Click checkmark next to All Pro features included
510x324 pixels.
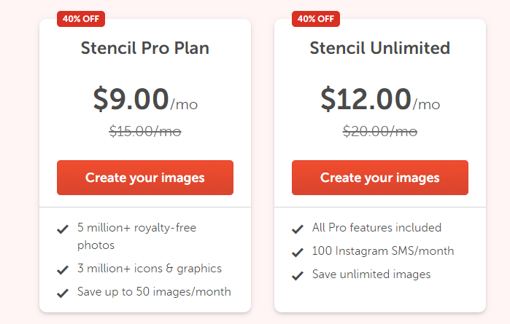pos(298,229)
